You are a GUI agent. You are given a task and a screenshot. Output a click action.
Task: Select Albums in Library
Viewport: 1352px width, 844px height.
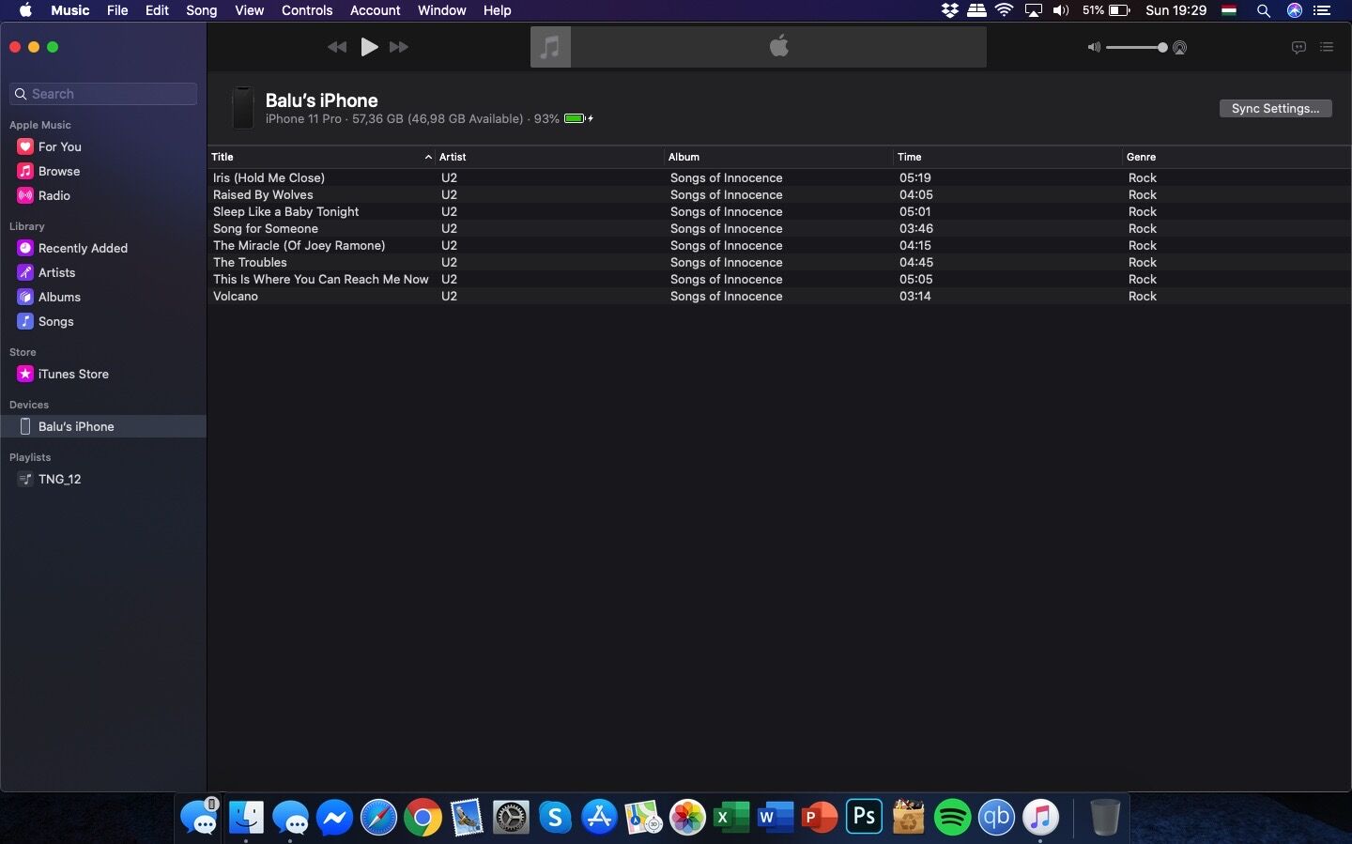coord(59,297)
